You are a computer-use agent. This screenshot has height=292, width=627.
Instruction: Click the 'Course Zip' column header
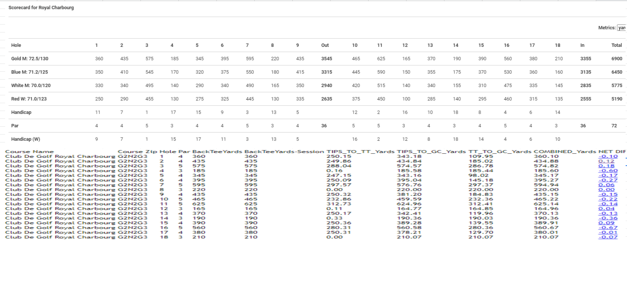[x=137, y=152]
